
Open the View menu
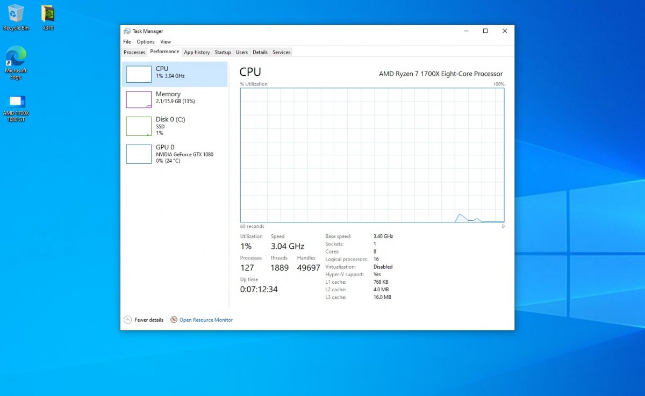coord(166,42)
